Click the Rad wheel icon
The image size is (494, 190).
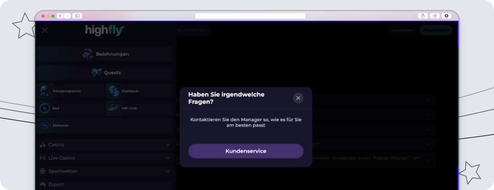pyautogui.click(x=45, y=108)
